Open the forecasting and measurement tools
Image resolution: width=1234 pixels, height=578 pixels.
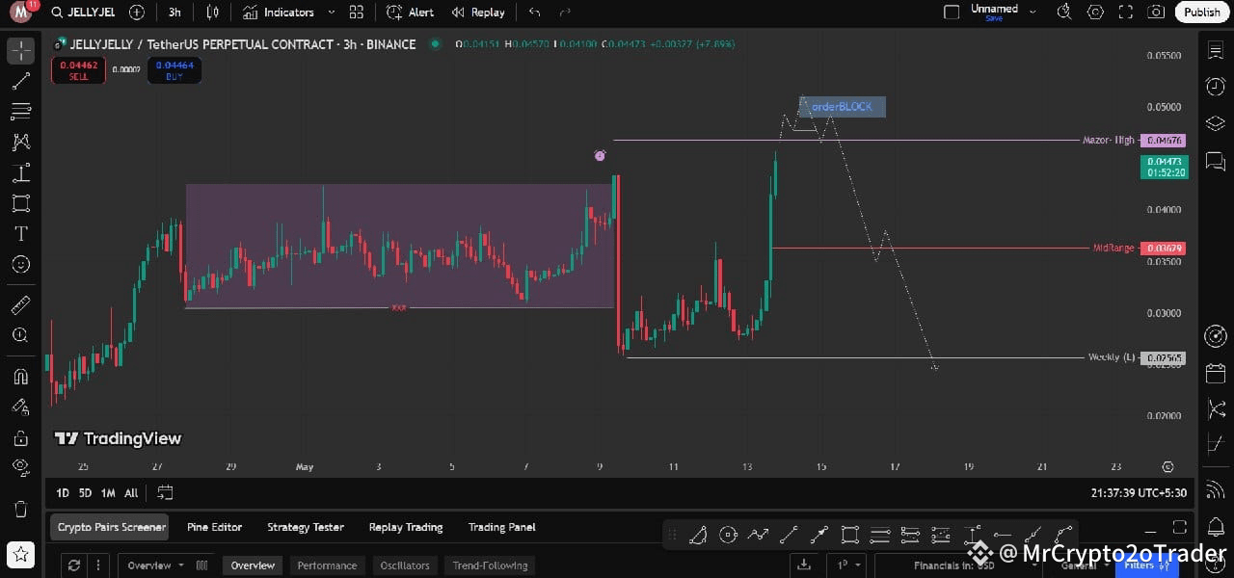pyautogui.click(x=21, y=173)
